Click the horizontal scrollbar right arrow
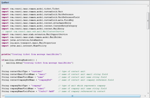The height and width of the screenshot is (98, 150). pos(145,96)
